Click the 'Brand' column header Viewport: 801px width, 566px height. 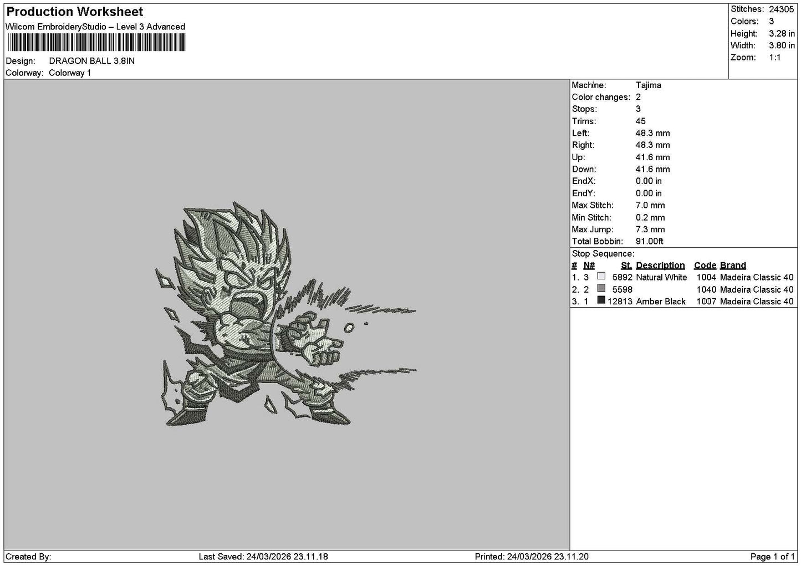(733, 266)
